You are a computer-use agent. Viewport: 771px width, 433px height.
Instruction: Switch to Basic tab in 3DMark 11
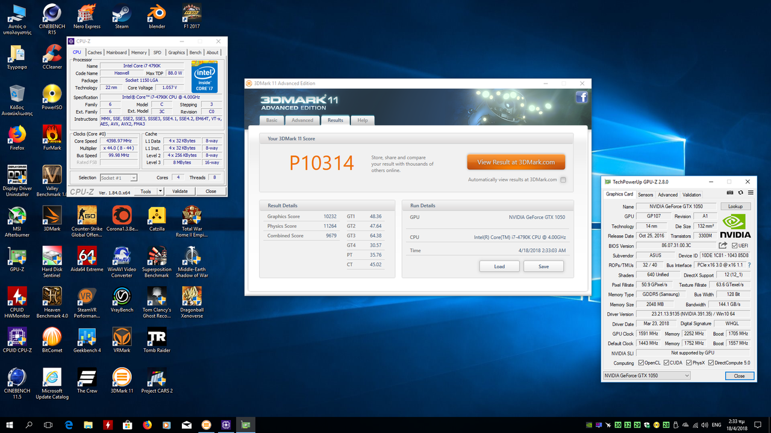click(272, 120)
